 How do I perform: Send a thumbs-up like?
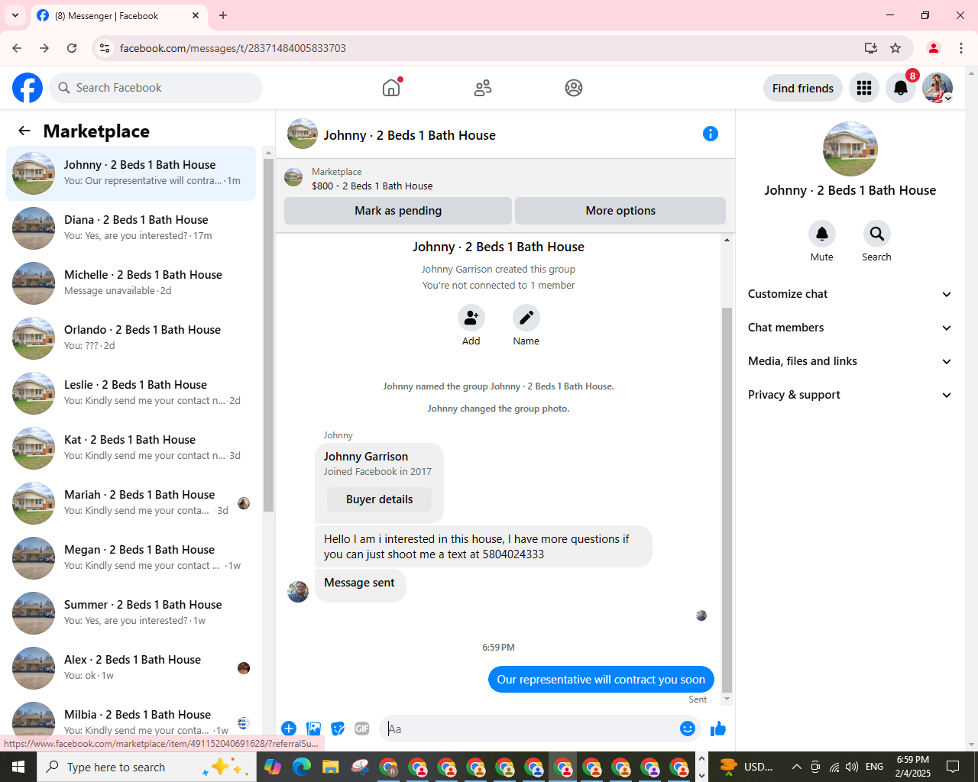(x=718, y=729)
